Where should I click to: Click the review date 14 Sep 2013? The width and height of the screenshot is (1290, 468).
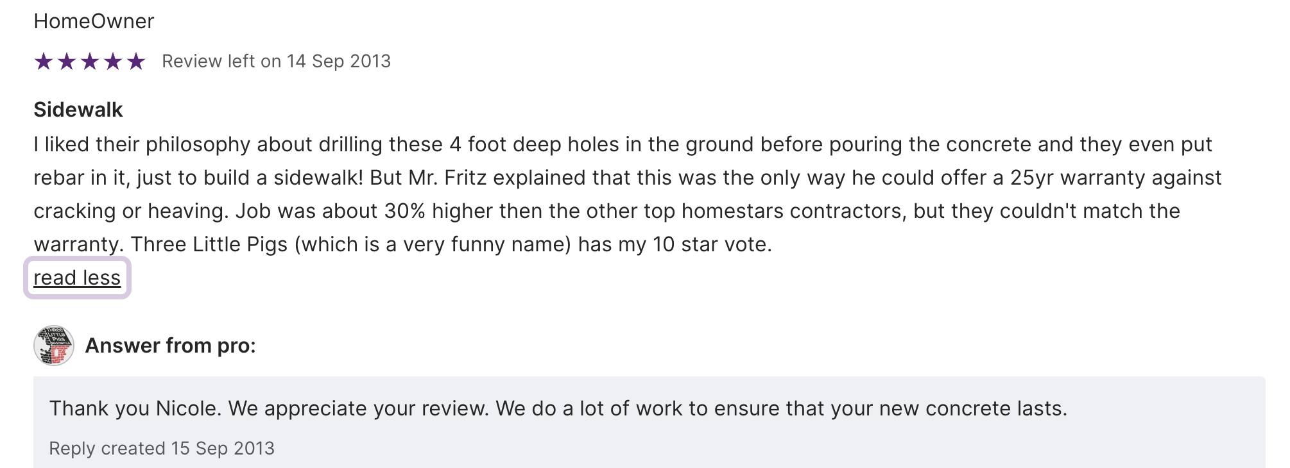point(338,61)
